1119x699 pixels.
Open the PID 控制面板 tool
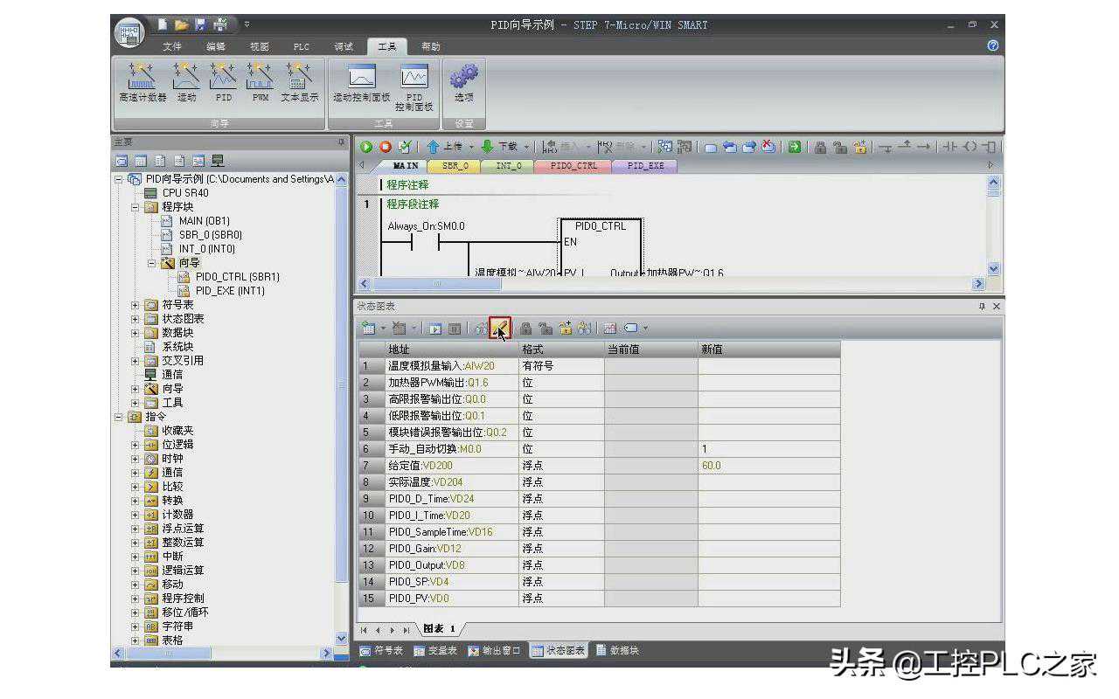coord(414,87)
